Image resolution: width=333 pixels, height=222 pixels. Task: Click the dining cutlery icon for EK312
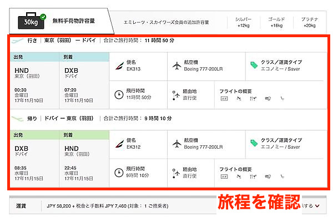[x=253, y=176]
